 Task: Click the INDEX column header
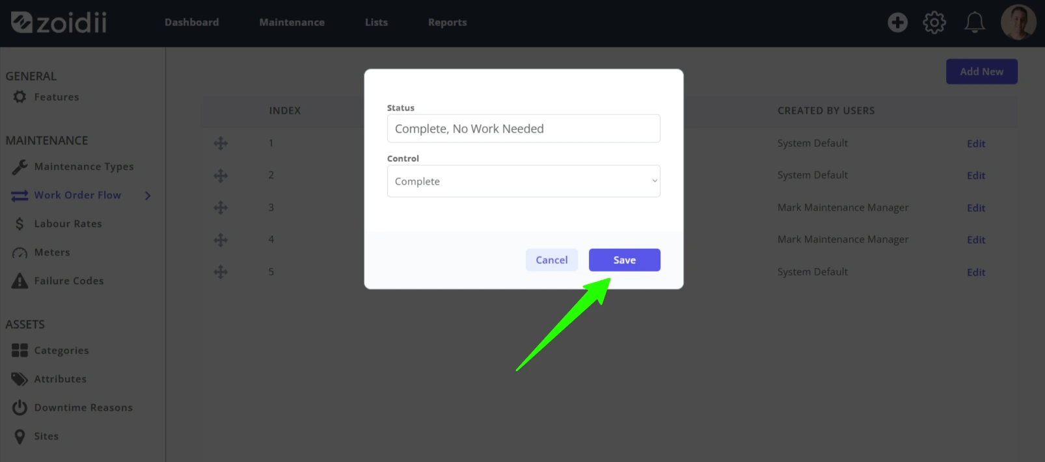coord(285,110)
